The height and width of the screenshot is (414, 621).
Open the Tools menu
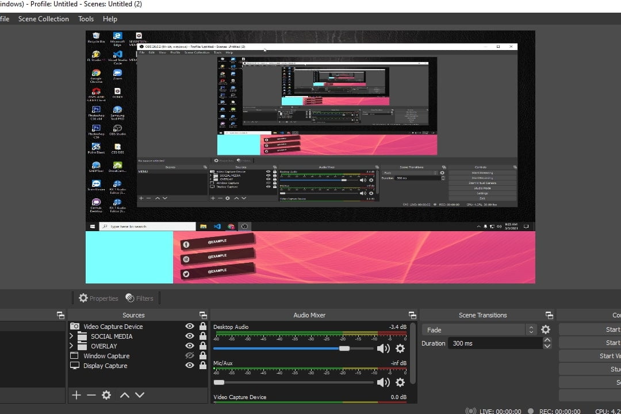[86, 19]
